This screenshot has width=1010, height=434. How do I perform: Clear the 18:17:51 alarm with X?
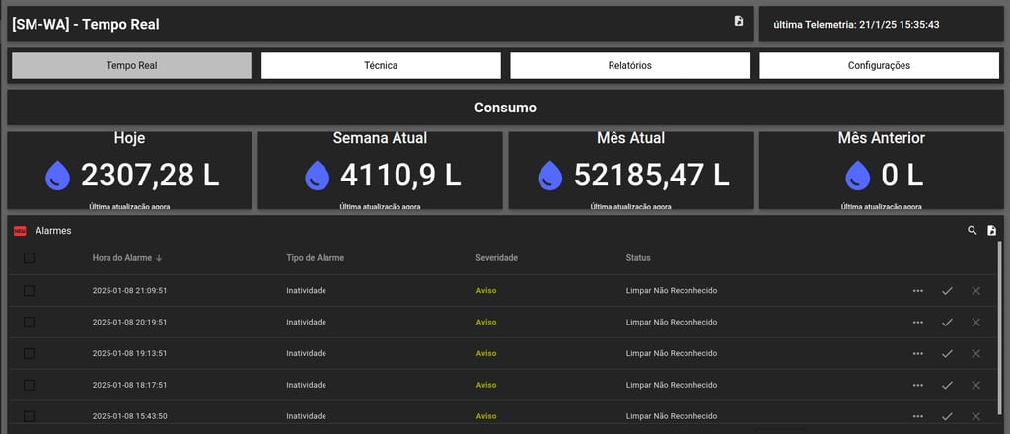pyautogui.click(x=975, y=385)
